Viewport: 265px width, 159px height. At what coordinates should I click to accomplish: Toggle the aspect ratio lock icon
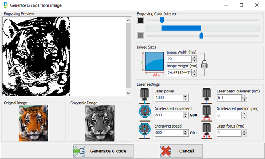coord(204,64)
